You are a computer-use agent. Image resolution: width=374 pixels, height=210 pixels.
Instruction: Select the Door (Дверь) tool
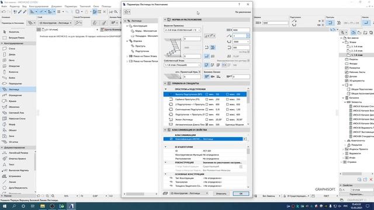click(x=12, y=54)
